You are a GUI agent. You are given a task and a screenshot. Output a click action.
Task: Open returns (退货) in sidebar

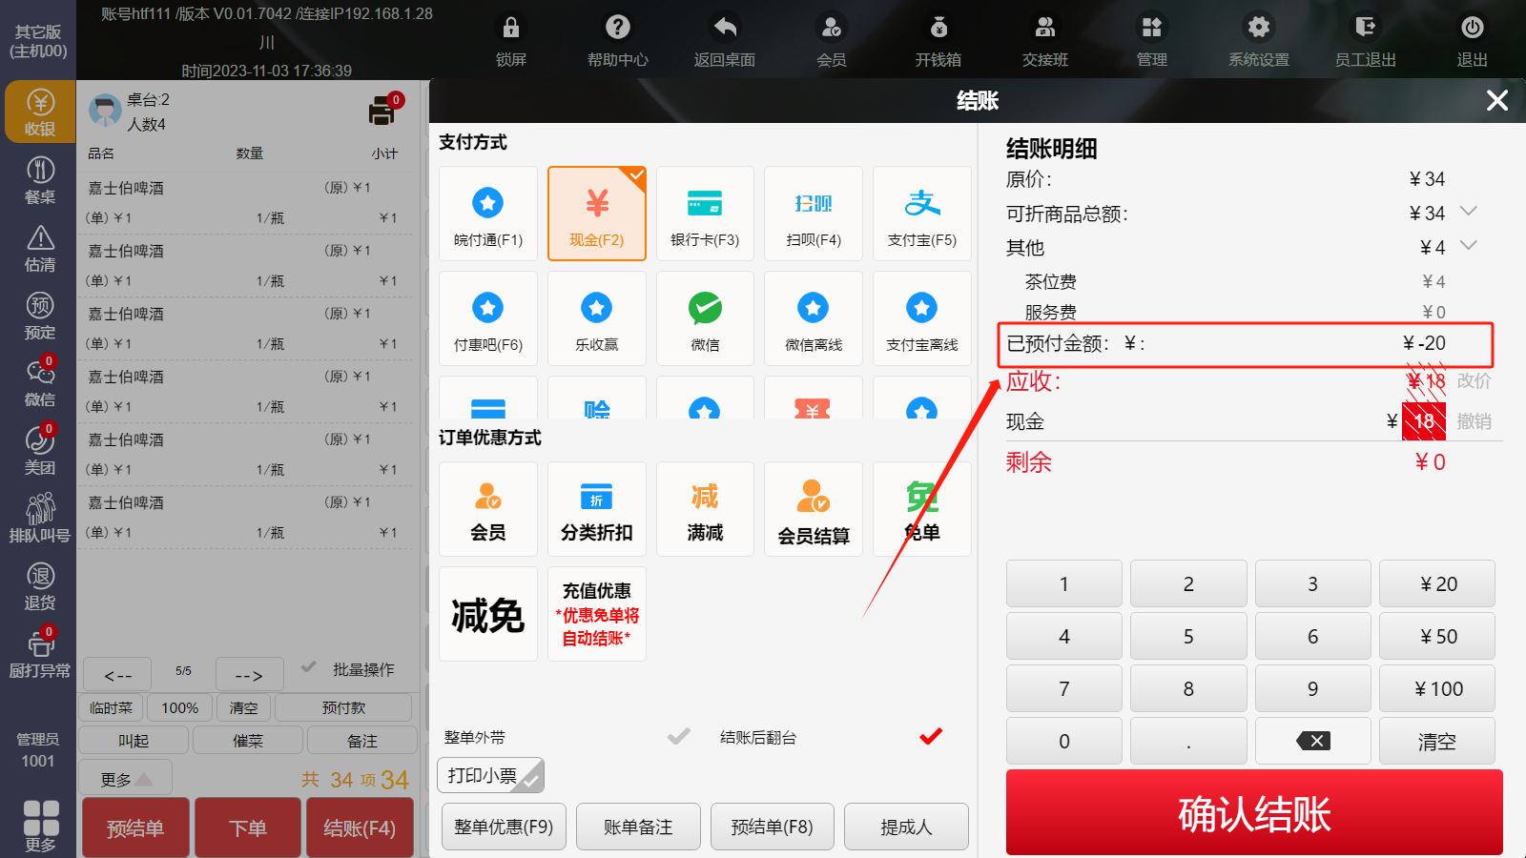pos(40,586)
